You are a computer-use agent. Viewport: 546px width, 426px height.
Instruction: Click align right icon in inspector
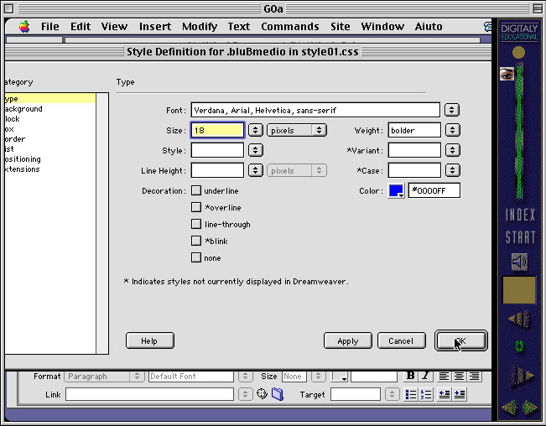pos(474,376)
